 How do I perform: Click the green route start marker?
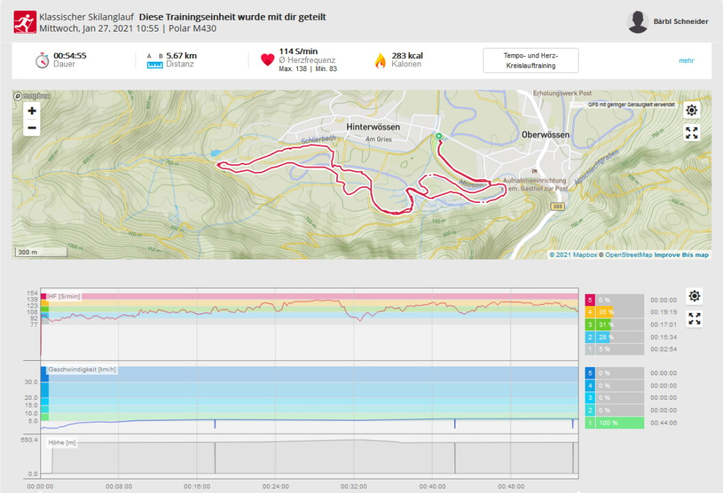coord(438,136)
